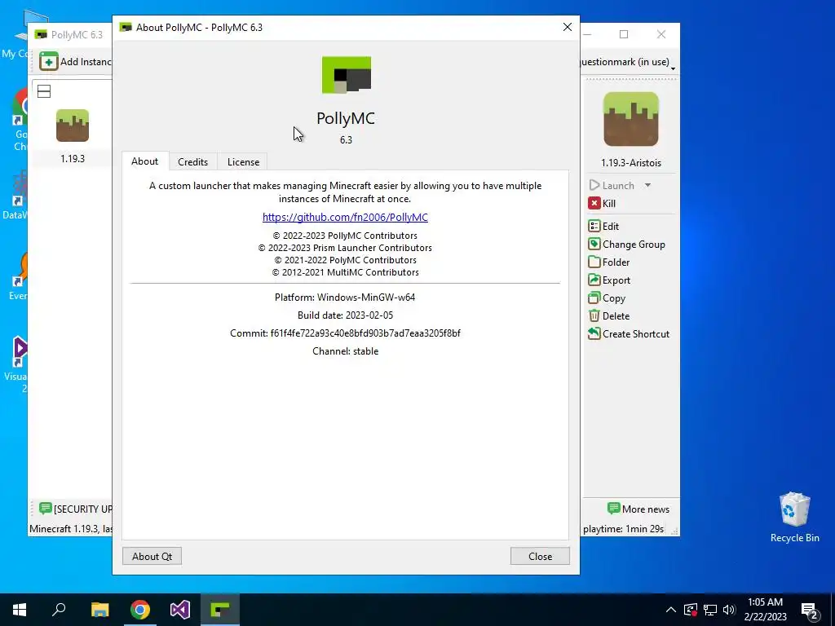Switch to the Credits tab

pyautogui.click(x=192, y=162)
